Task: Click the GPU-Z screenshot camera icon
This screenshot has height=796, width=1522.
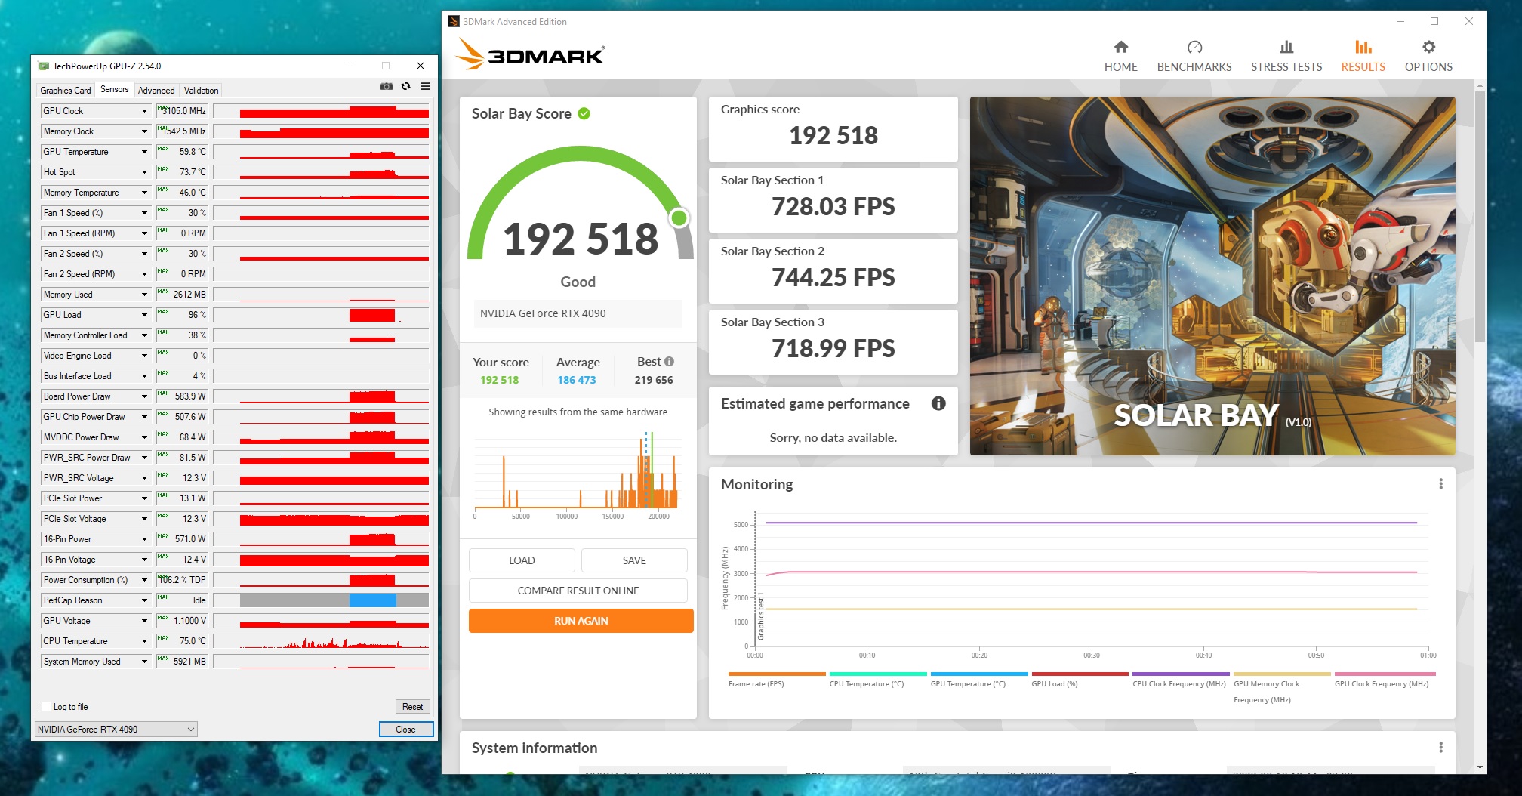Action: coord(387,86)
